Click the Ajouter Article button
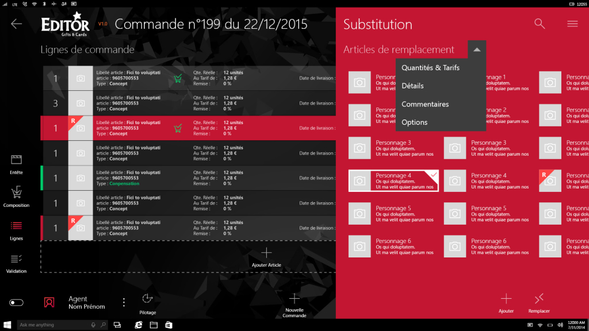Viewport: 589px width, 331px height. pyautogui.click(x=266, y=256)
